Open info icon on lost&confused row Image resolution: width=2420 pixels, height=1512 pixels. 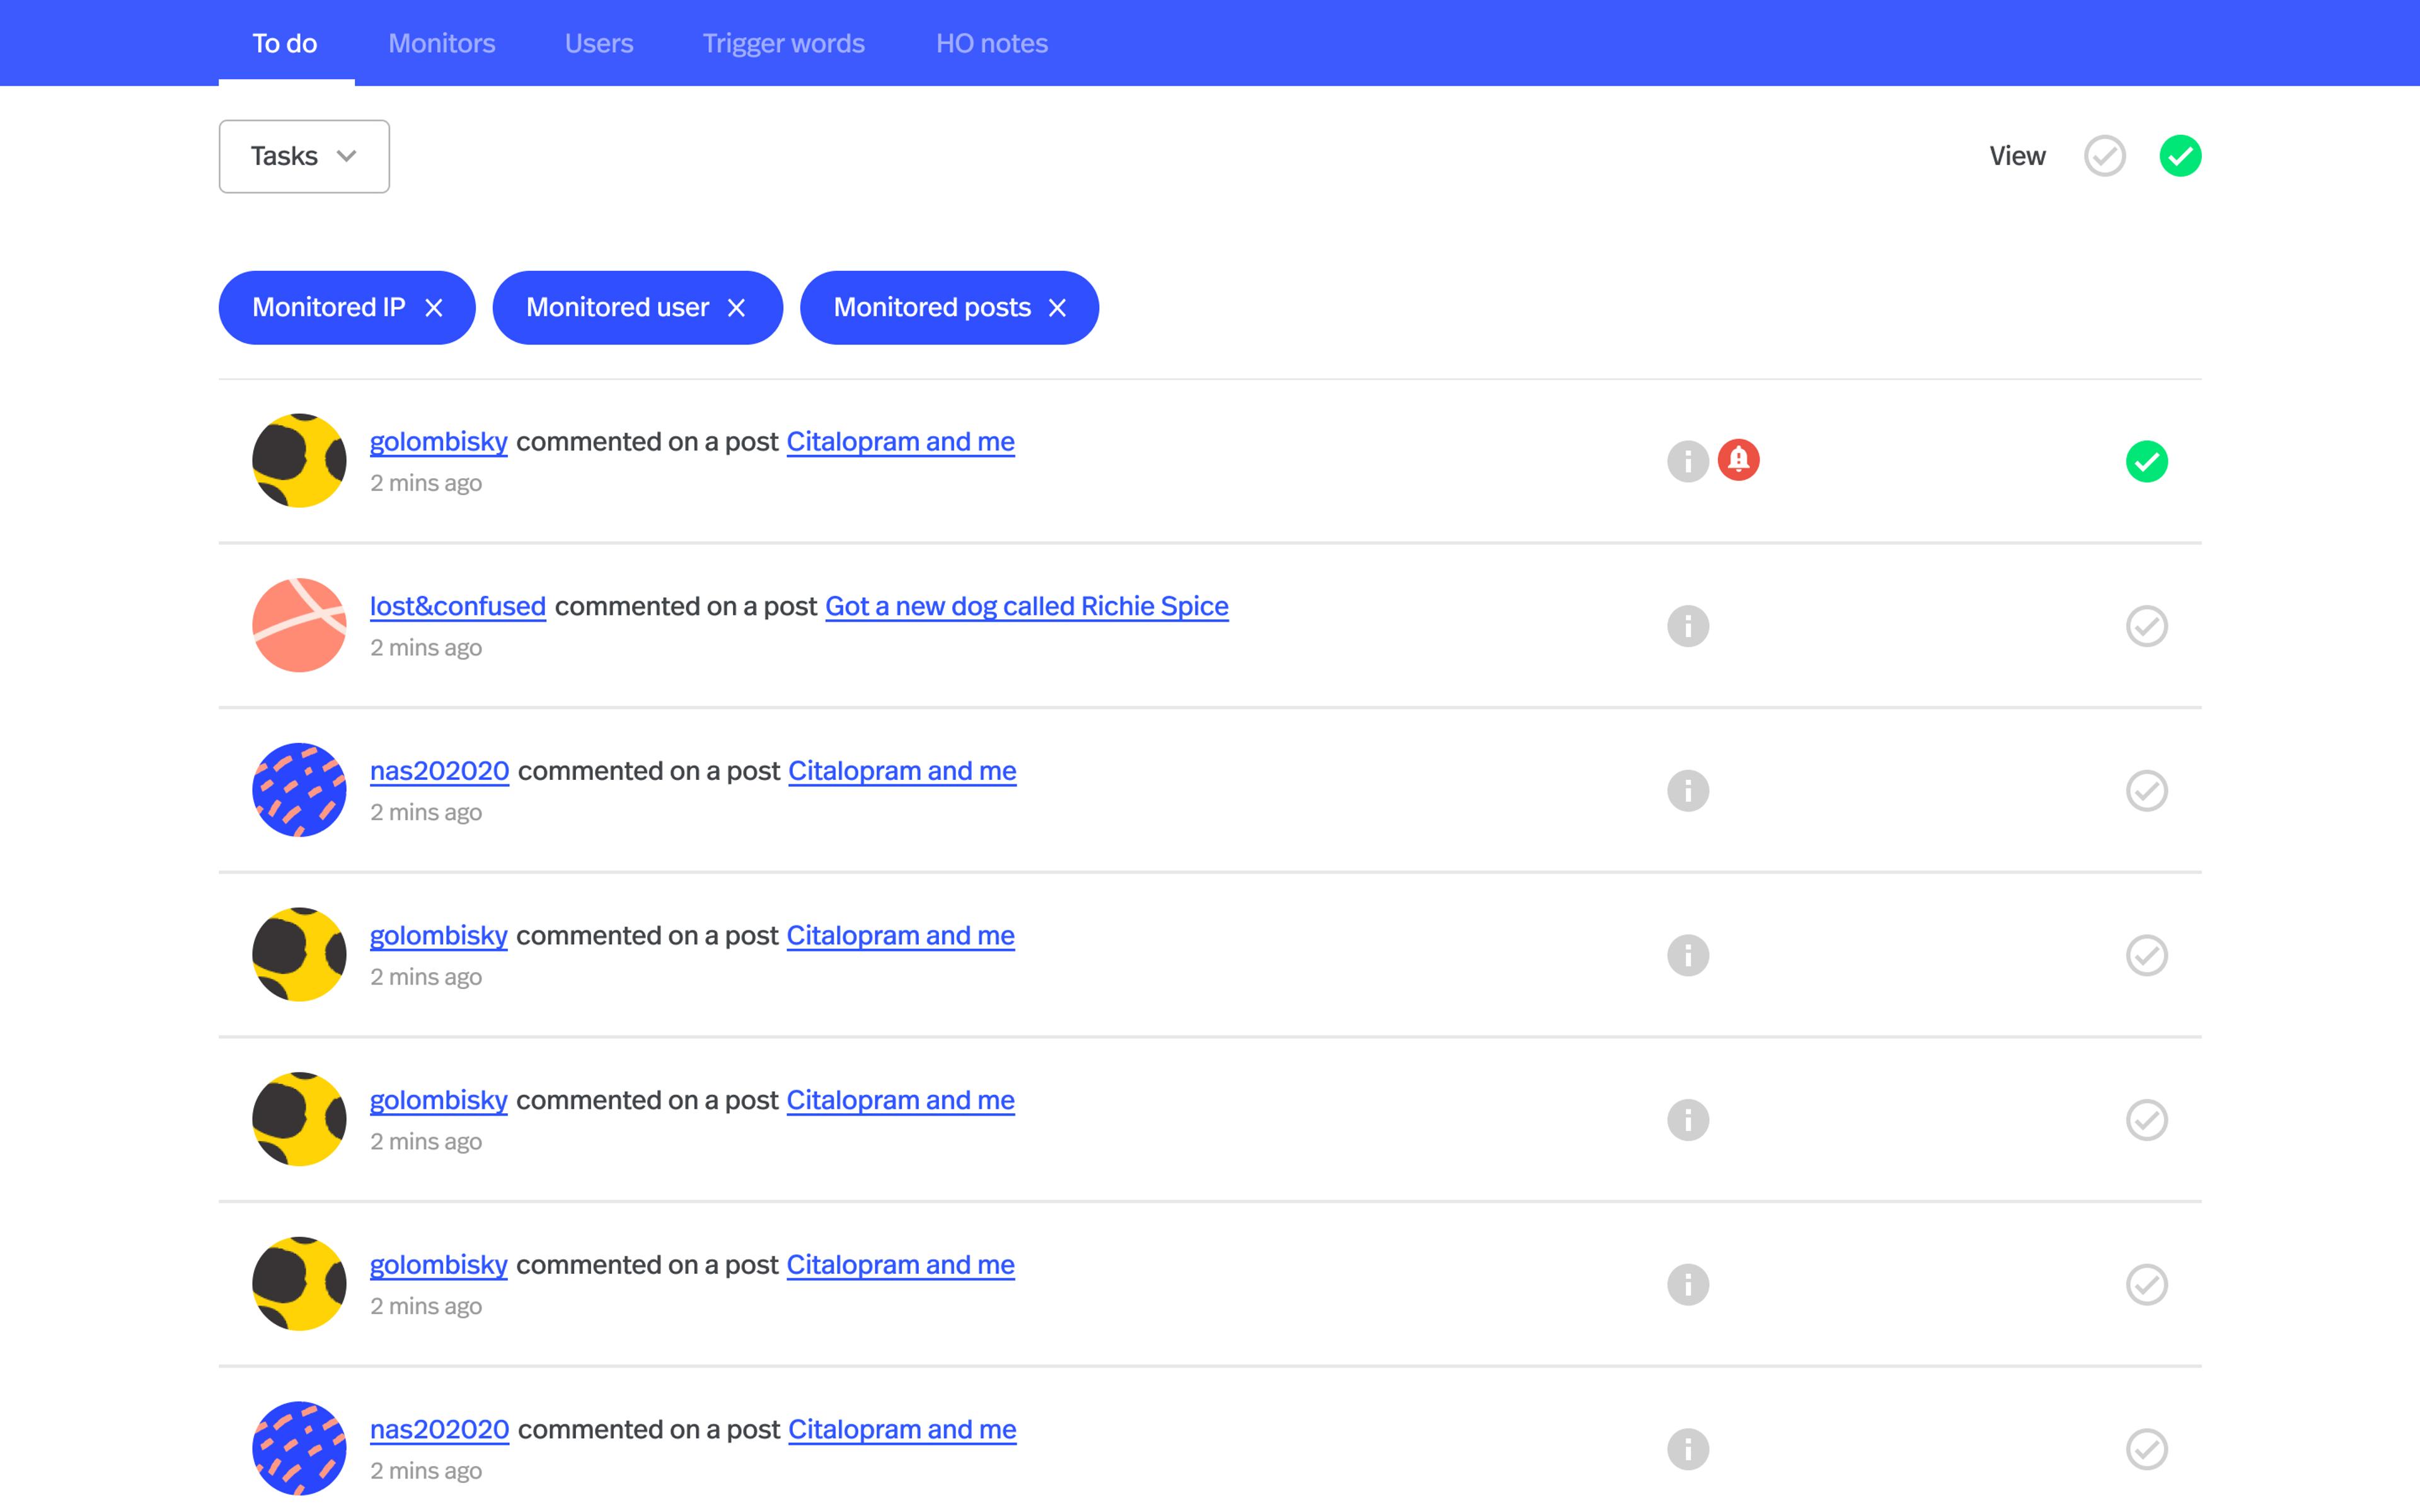1687,626
